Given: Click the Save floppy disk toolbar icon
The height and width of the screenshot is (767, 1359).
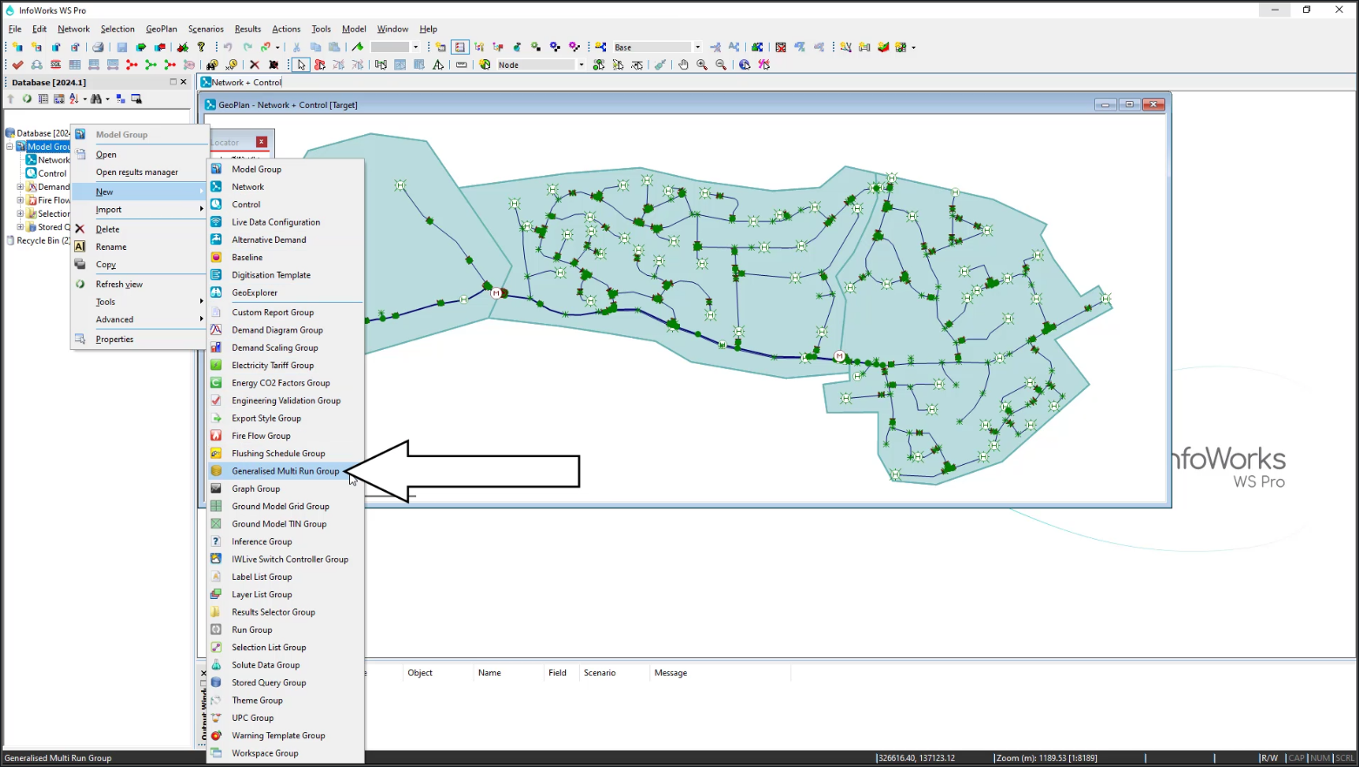Looking at the screenshot, I should pyautogui.click(x=122, y=47).
